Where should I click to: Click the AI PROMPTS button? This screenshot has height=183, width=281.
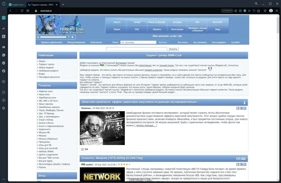(227, 11)
